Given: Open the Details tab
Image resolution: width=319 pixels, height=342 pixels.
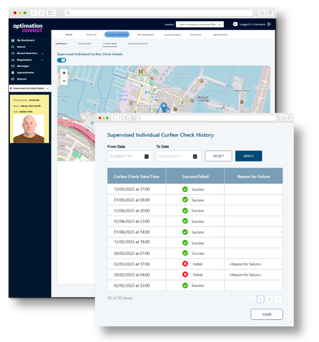Looking at the screenshot, I should point(69,35).
